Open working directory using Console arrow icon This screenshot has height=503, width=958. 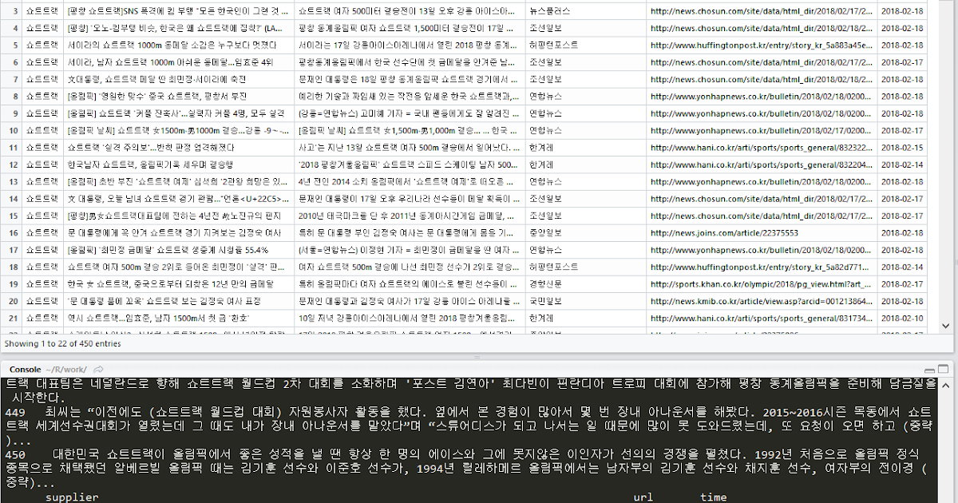(99, 369)
